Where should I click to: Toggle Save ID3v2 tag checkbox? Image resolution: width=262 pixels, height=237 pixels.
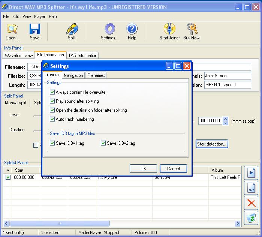tap(103, 143)
